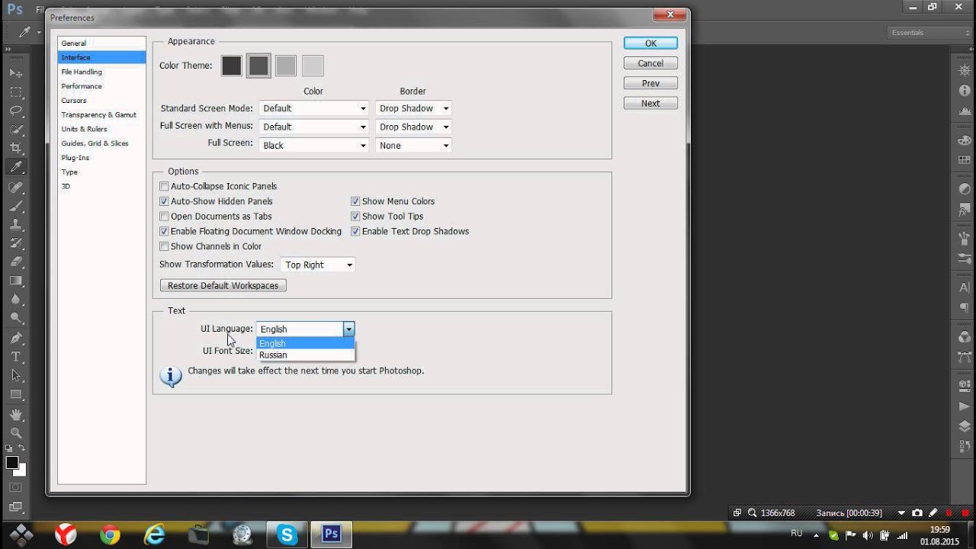Image resolution: width=976 pixels, height=549 pixels.
Task: Open the Layers panel icon
Action: point(964,427)
